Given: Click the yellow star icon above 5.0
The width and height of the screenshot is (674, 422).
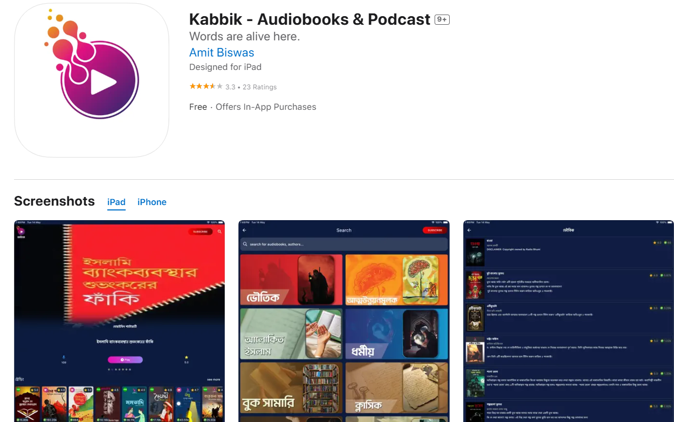Looking at the screenshot, I should tap(187, 357).
